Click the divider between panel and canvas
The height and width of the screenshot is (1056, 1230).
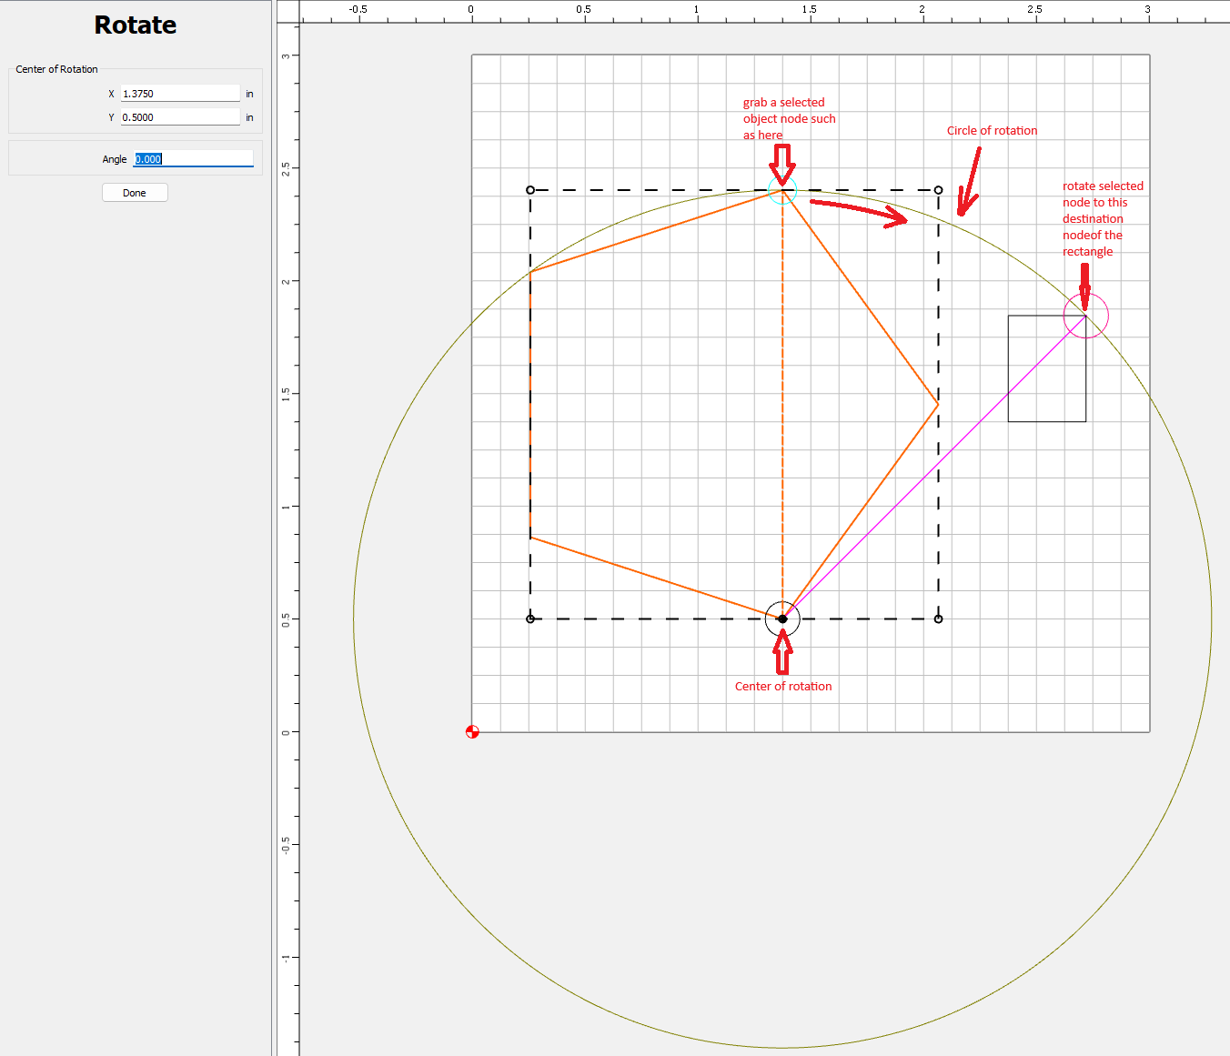click(x=273, y=528)
